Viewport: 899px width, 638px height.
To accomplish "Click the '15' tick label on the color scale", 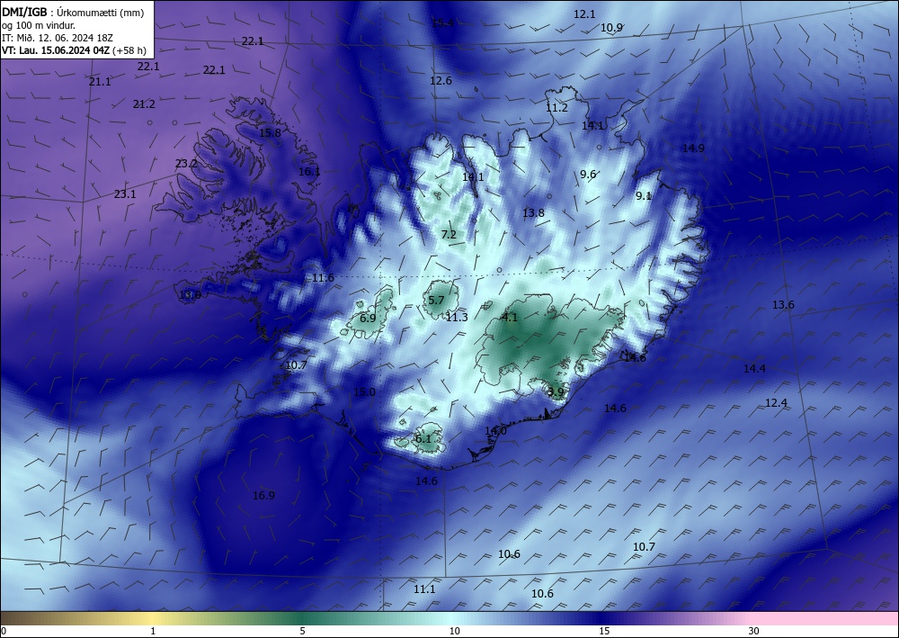I will coord(604,631).
